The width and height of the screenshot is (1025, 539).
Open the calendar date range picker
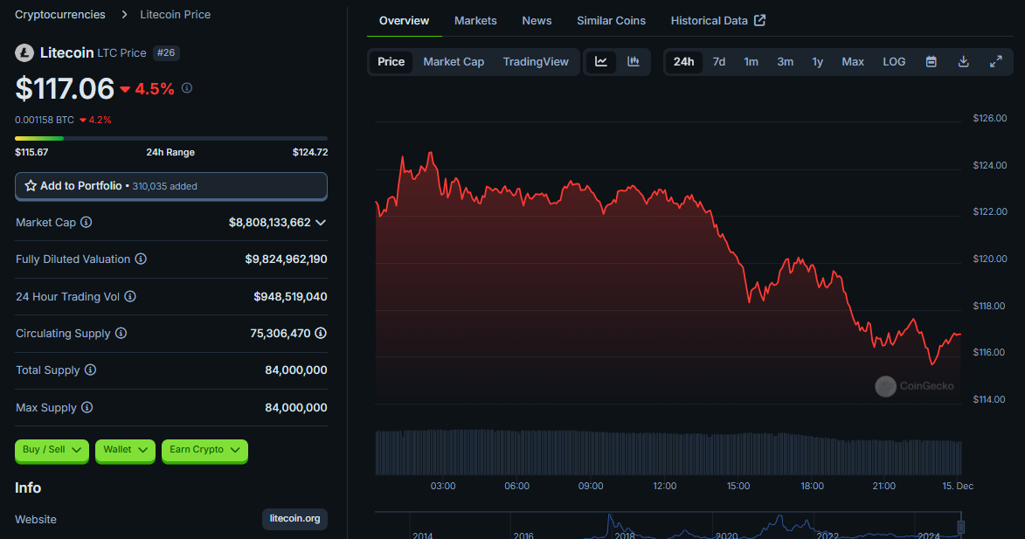coord(932,61)
